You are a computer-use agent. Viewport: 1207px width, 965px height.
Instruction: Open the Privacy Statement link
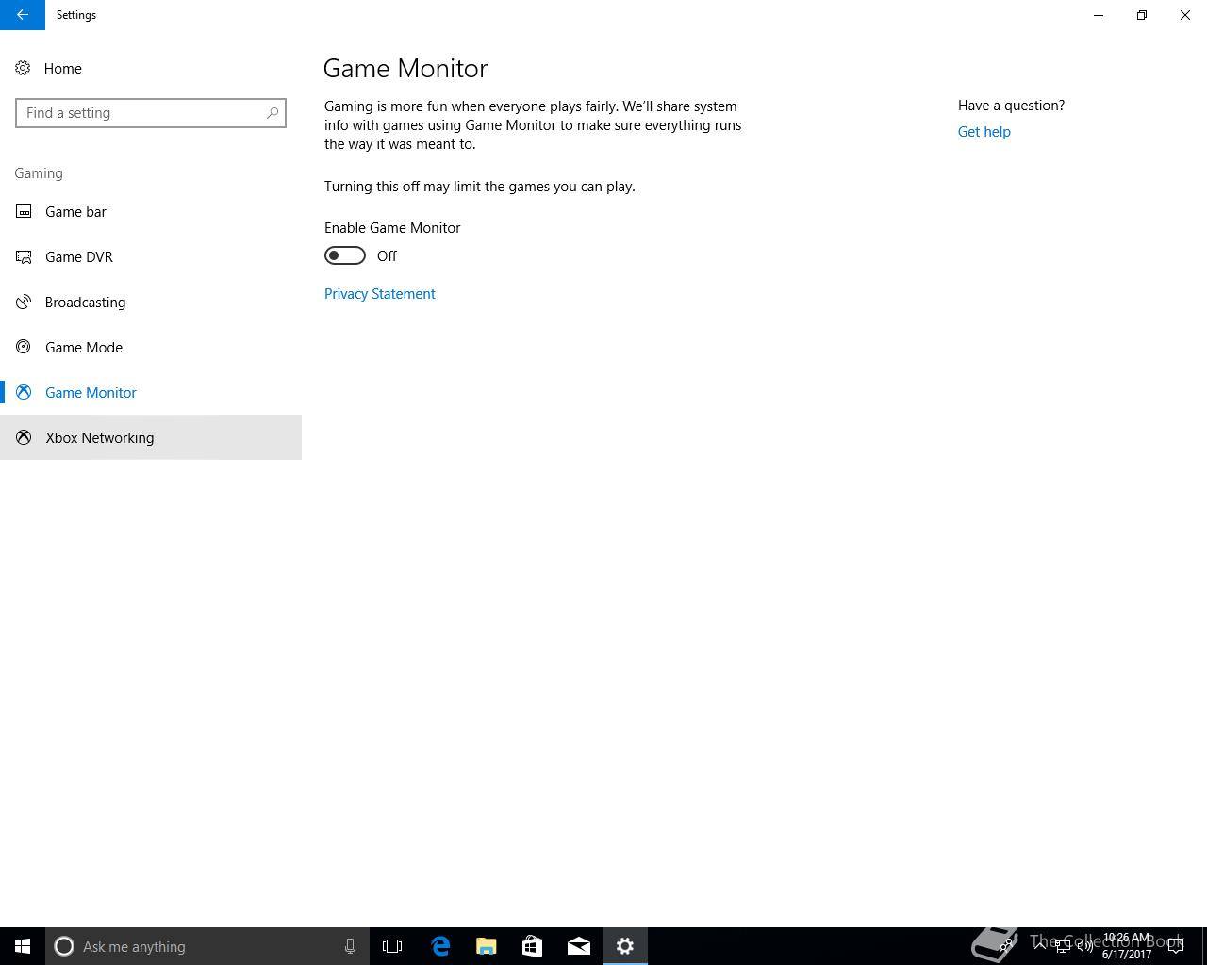tap(380, 294)
